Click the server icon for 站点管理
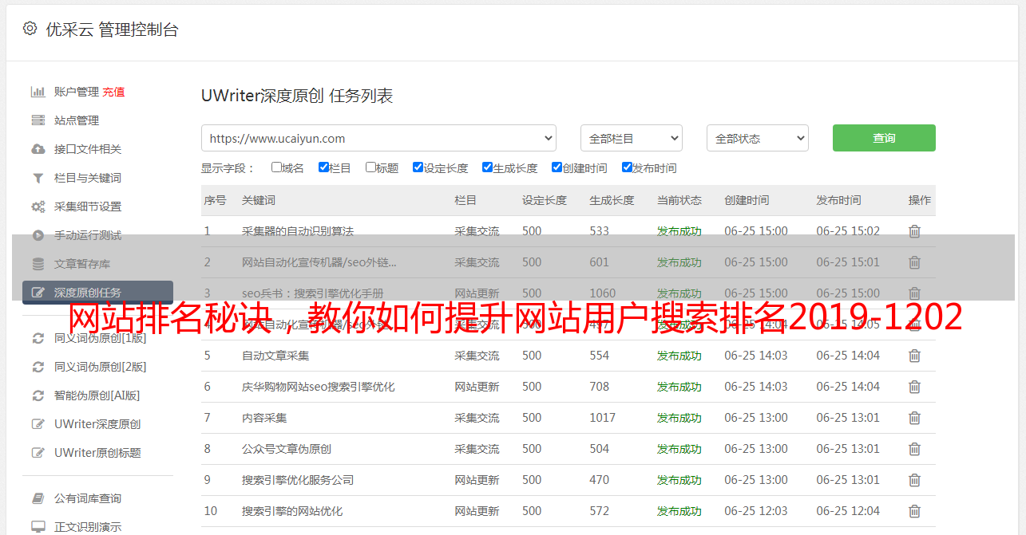Image resolution: width=1026 pixels, height=535 pixels. pos(38,120)
